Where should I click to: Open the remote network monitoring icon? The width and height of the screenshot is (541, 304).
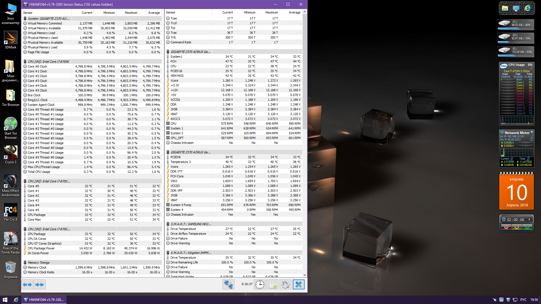click(x=228, y=285)
